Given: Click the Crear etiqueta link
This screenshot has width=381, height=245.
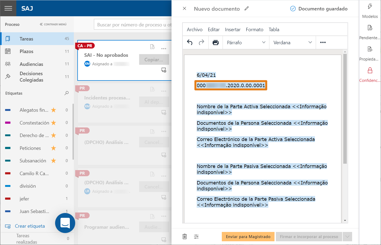Looking at the screenshot, I should click(x=30, y=226).
